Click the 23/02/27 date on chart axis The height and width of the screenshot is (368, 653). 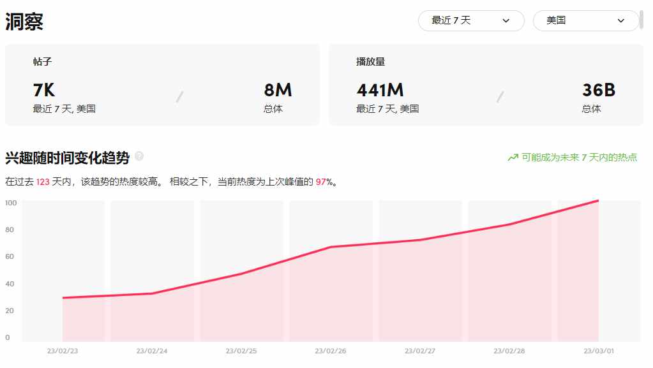coord(420,351)
